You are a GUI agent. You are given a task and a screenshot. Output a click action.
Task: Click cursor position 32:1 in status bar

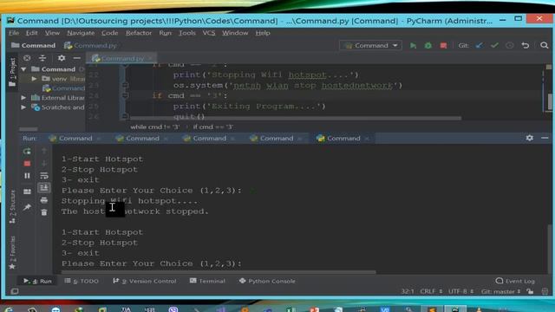tap(408, 291)
